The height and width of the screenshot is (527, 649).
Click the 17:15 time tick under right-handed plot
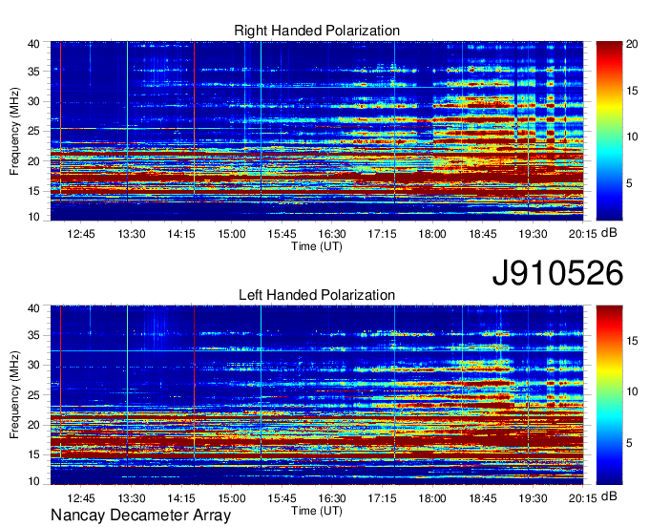382,234
